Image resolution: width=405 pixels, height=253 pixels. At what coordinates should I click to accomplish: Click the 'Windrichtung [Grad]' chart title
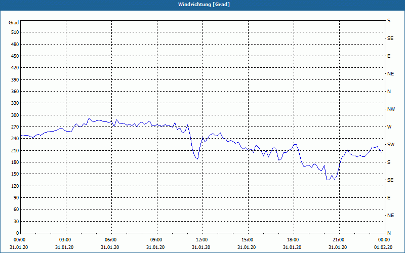pos(204,5)
